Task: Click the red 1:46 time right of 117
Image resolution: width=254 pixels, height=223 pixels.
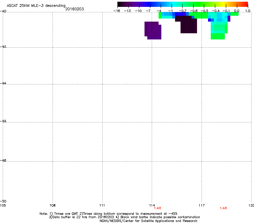Action: pyautogui.click(x=223, y=208)
